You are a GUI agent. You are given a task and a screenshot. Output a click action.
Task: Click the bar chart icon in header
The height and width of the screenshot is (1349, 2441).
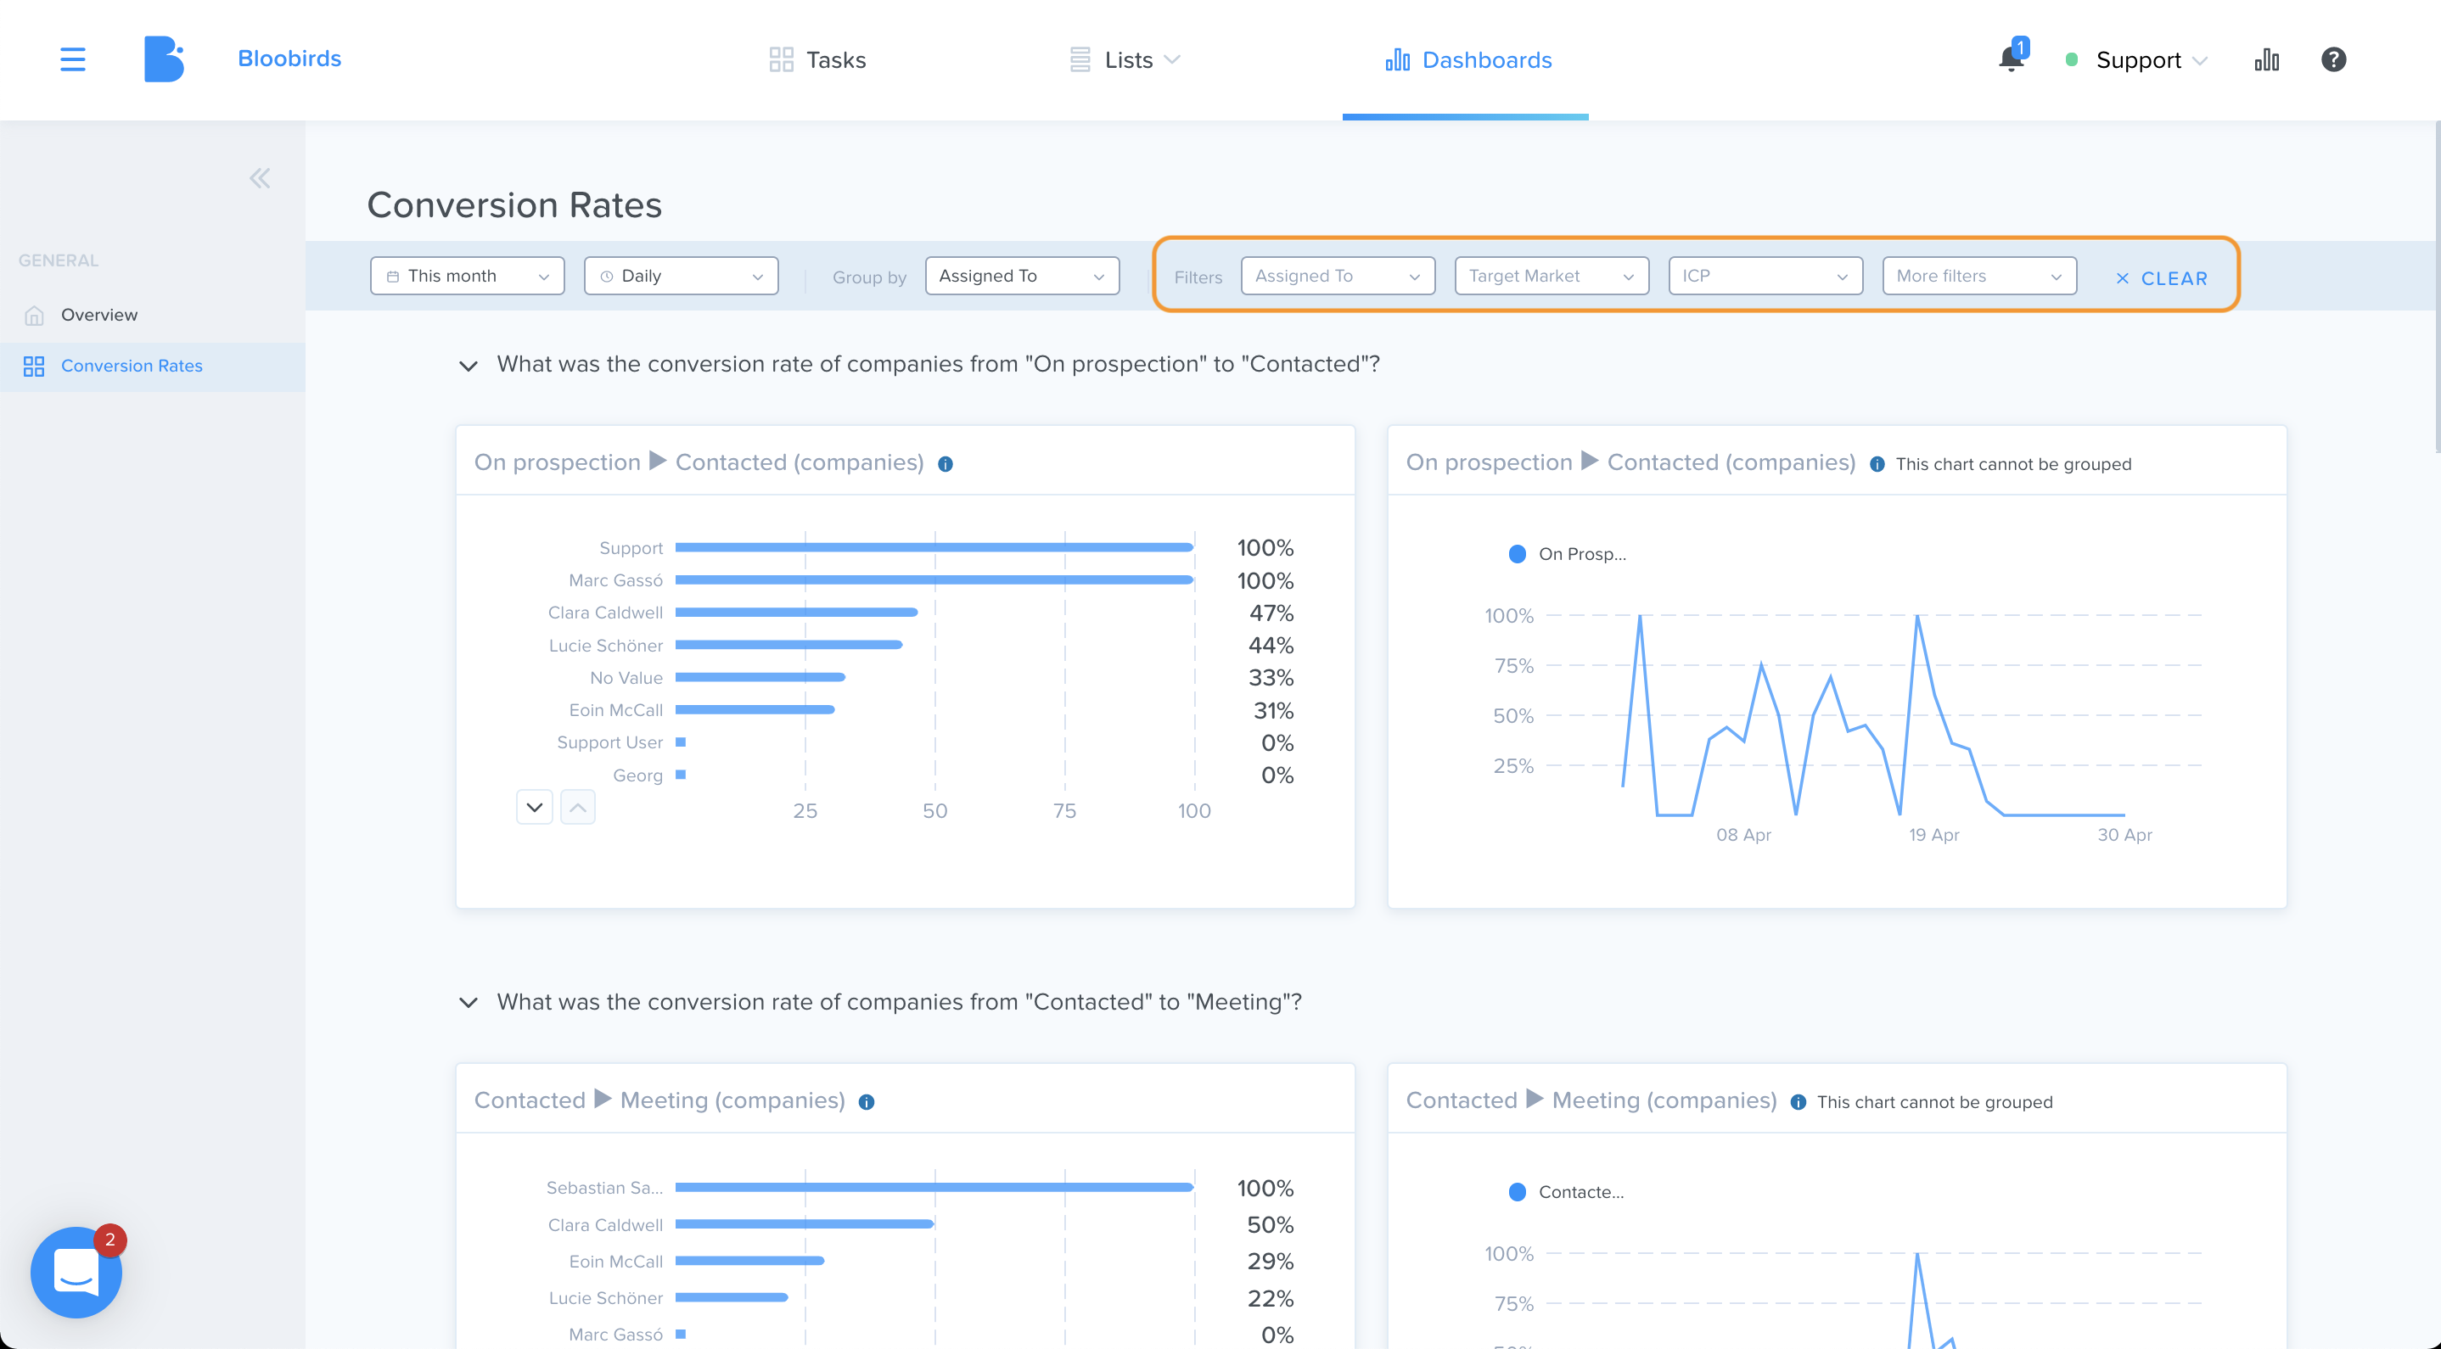click(2265, 59)
